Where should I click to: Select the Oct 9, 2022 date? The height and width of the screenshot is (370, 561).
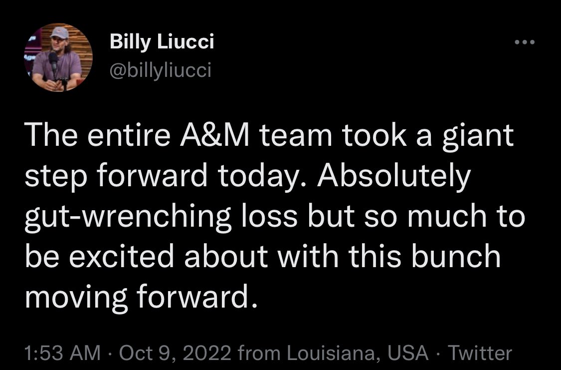point(176,353)
